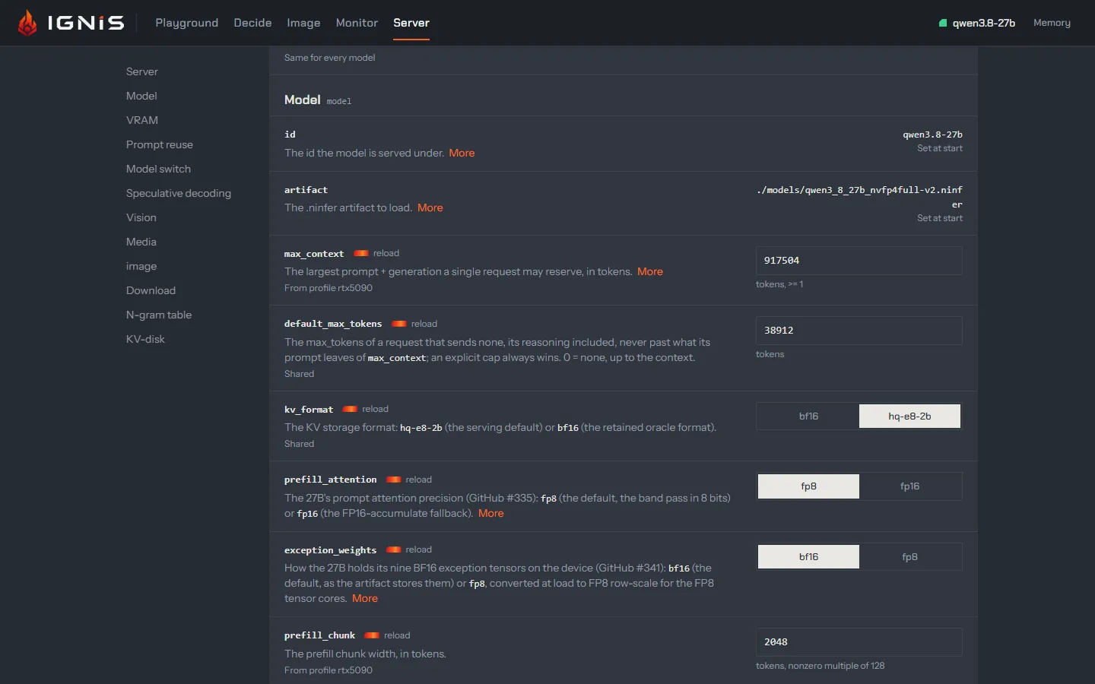Image resolution: width=1095 pixels, height=684 pixels.
Task: Click the reload badge icon beside max_context
Action: (x=361, y=253)
